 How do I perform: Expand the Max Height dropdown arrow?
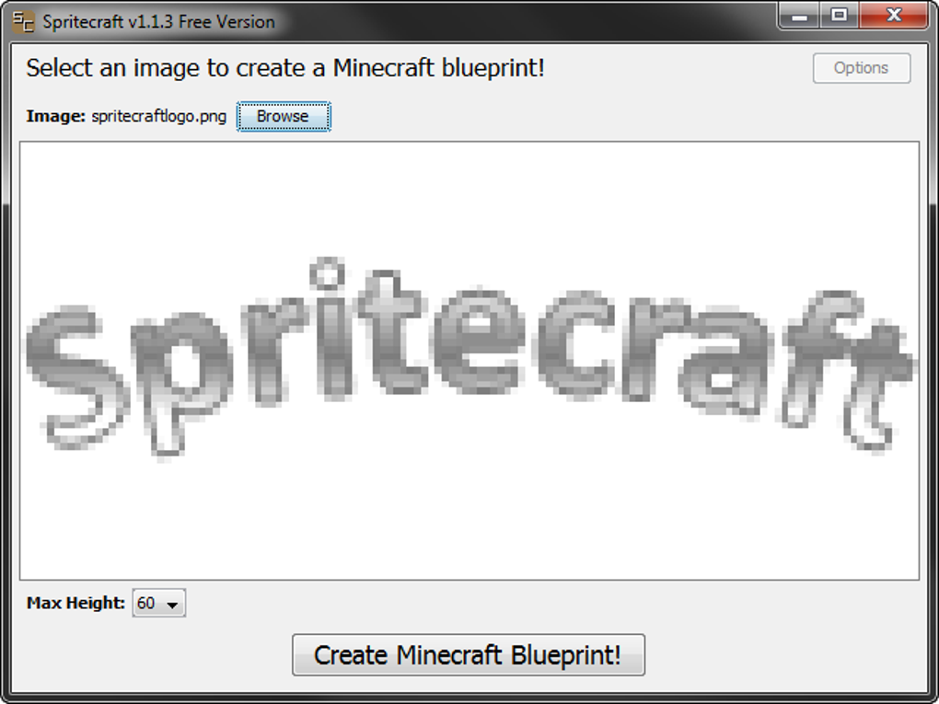(x=172, y=605)
